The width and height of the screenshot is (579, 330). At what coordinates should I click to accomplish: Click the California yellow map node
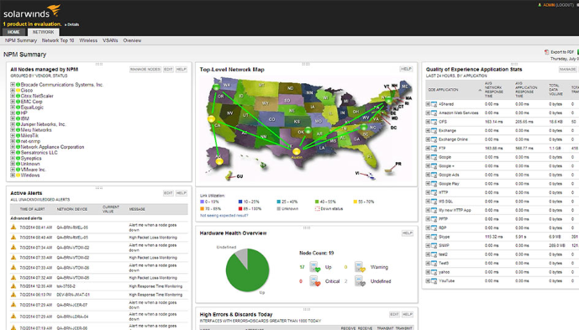[211, 119]
